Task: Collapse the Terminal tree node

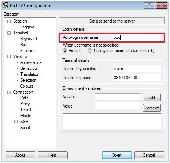Action: pyautogui.click(x=9, y=33)
